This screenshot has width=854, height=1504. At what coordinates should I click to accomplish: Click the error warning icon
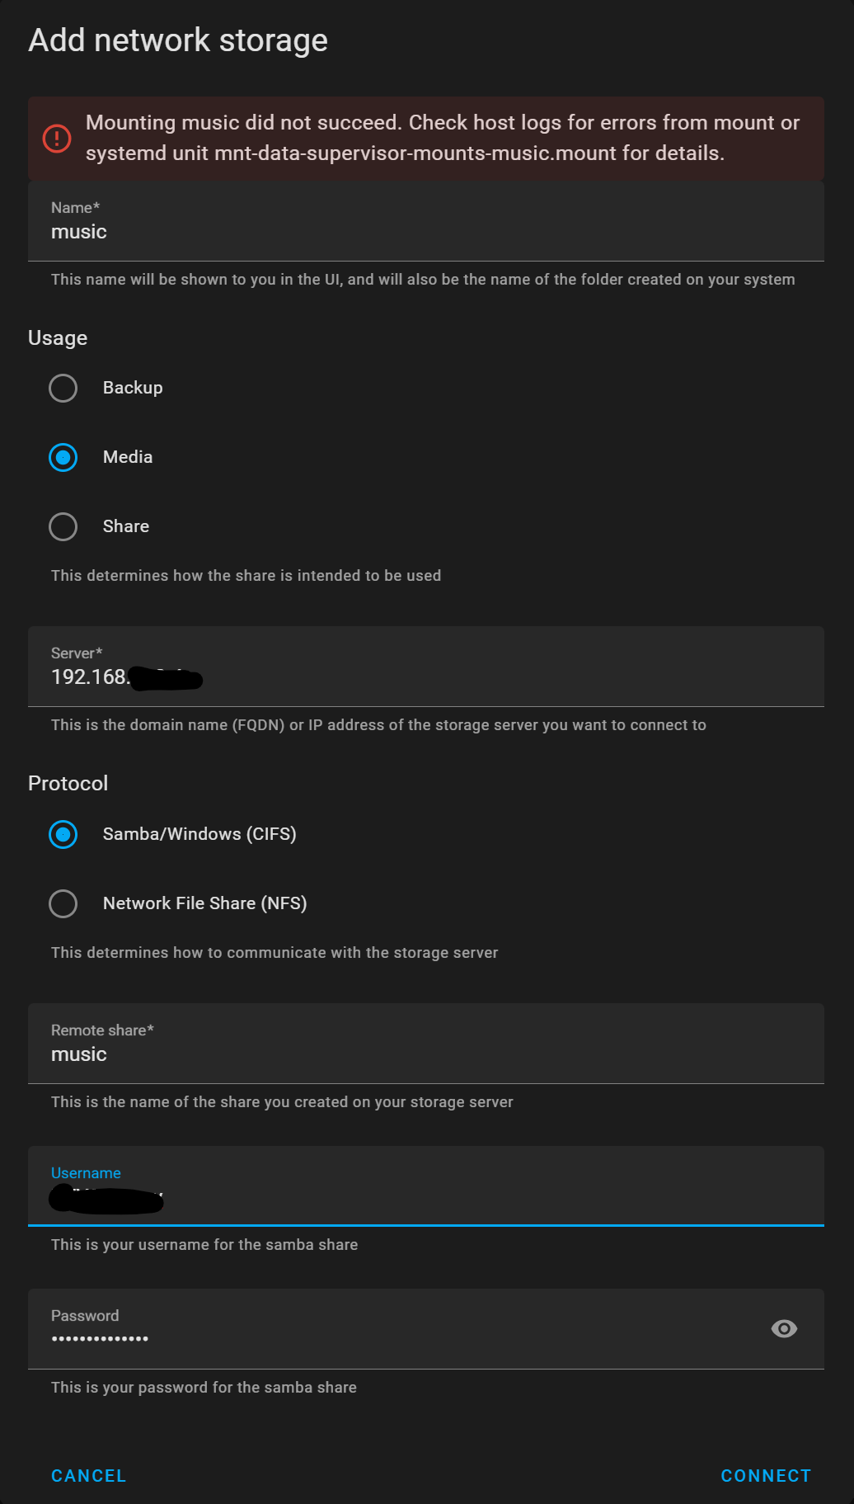55,139
